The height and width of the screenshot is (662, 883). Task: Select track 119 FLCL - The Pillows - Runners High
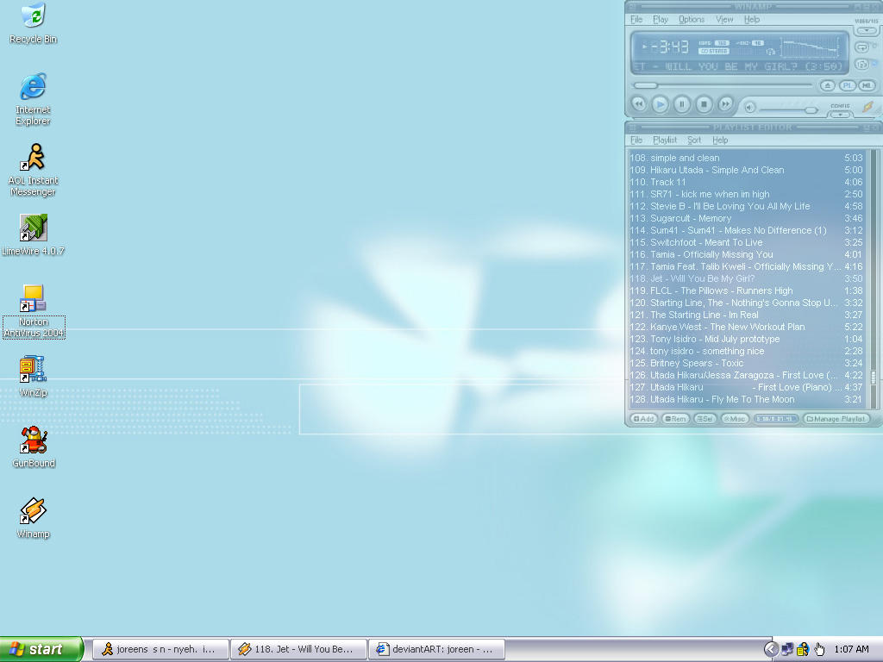(746, 290)
